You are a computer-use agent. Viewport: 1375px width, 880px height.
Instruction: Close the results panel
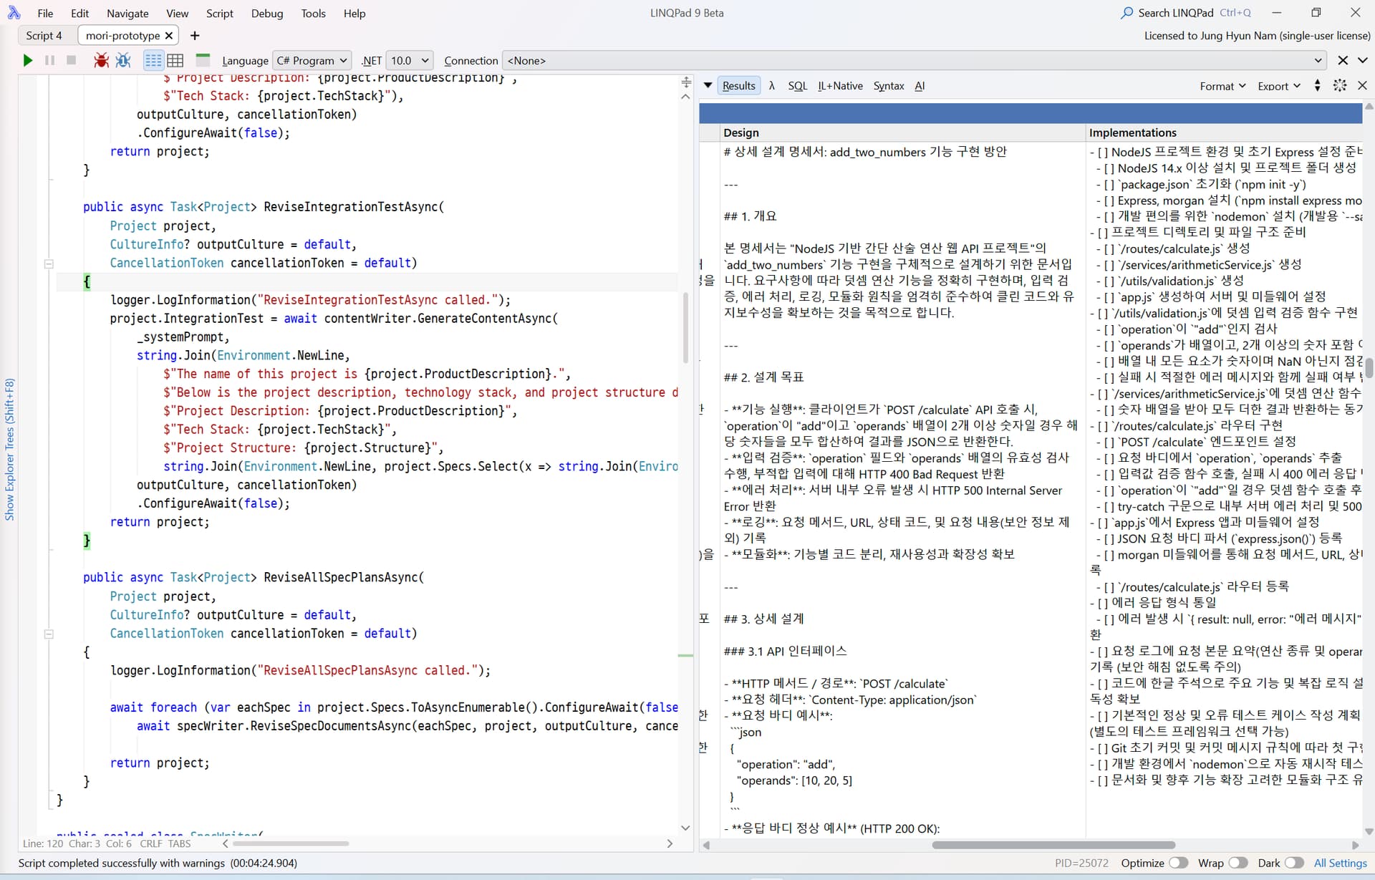[1363, 86]
